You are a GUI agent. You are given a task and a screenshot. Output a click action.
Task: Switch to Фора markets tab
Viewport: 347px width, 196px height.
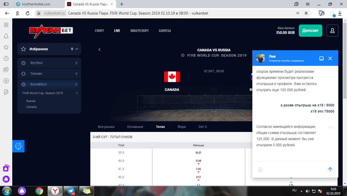coord(182,127)
